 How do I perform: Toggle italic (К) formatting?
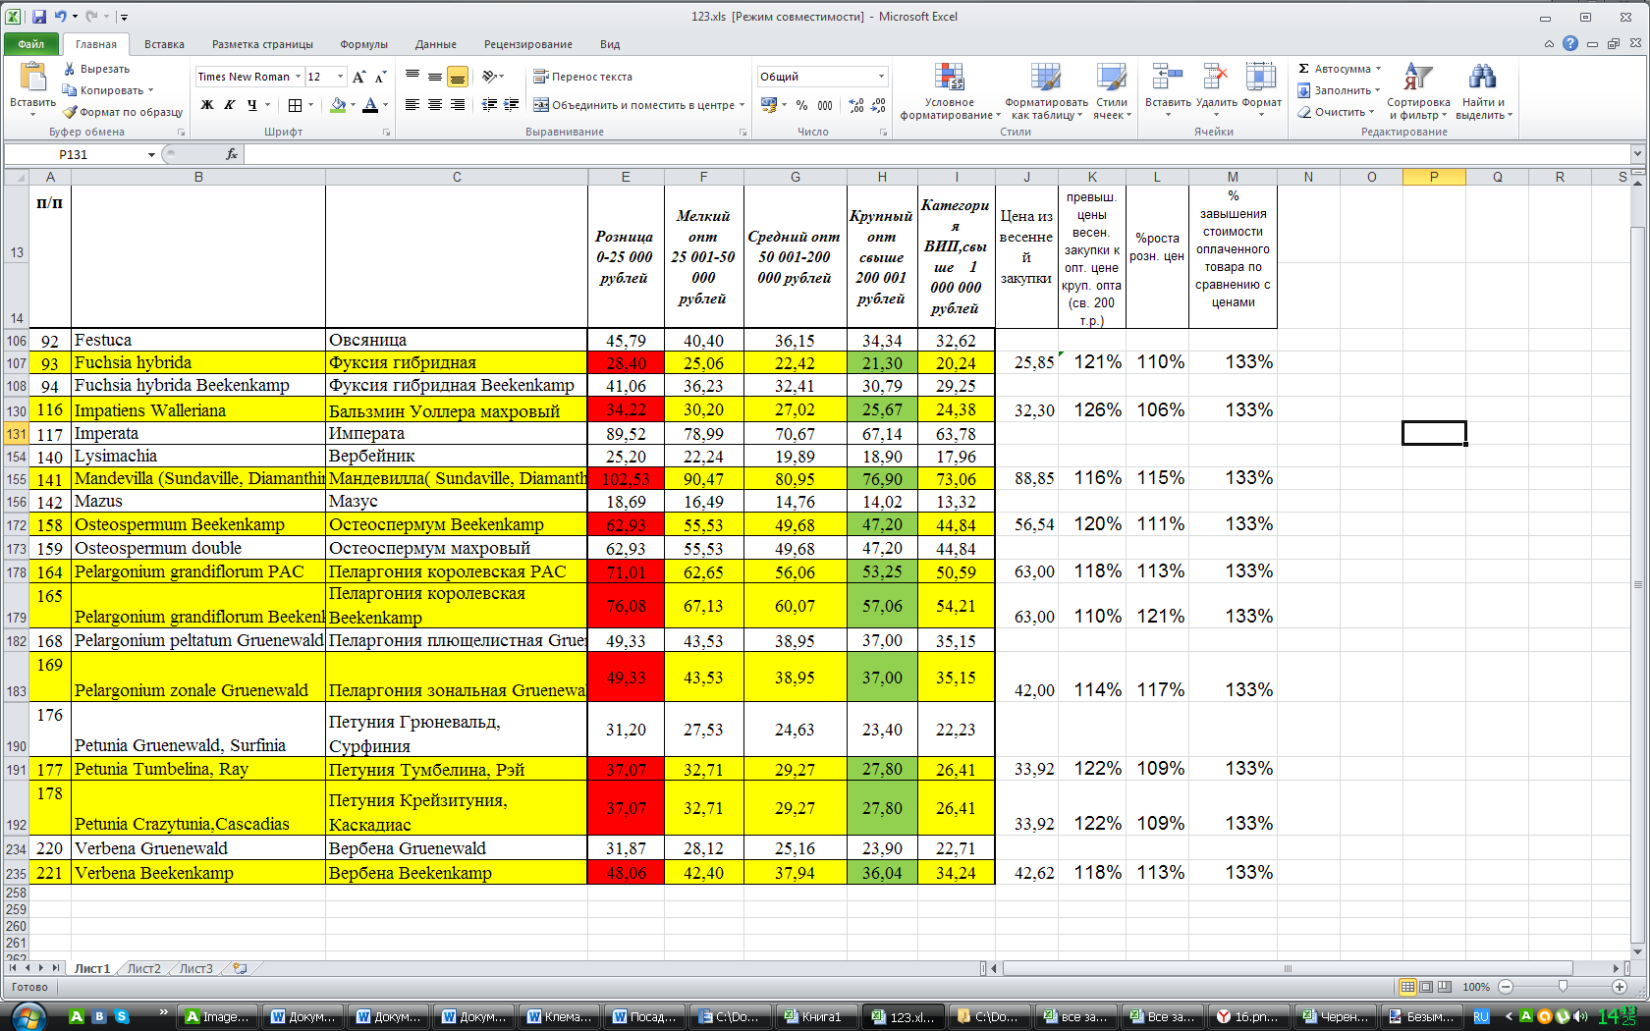pos(230,105)
